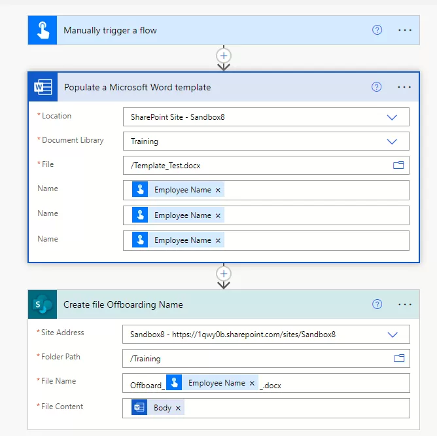The image size is (437, 436).
Task: Expand the Site Address dropdown
Action: [393, 335]
